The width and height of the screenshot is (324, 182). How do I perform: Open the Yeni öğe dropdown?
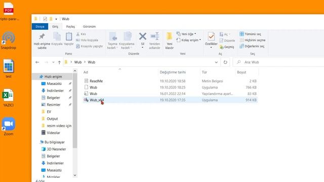click(x=186, y=34)
